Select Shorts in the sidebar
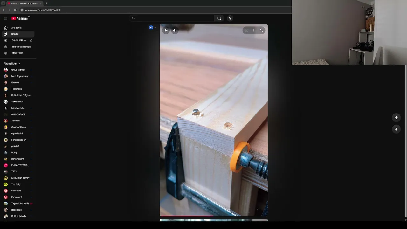 [18, 34]
